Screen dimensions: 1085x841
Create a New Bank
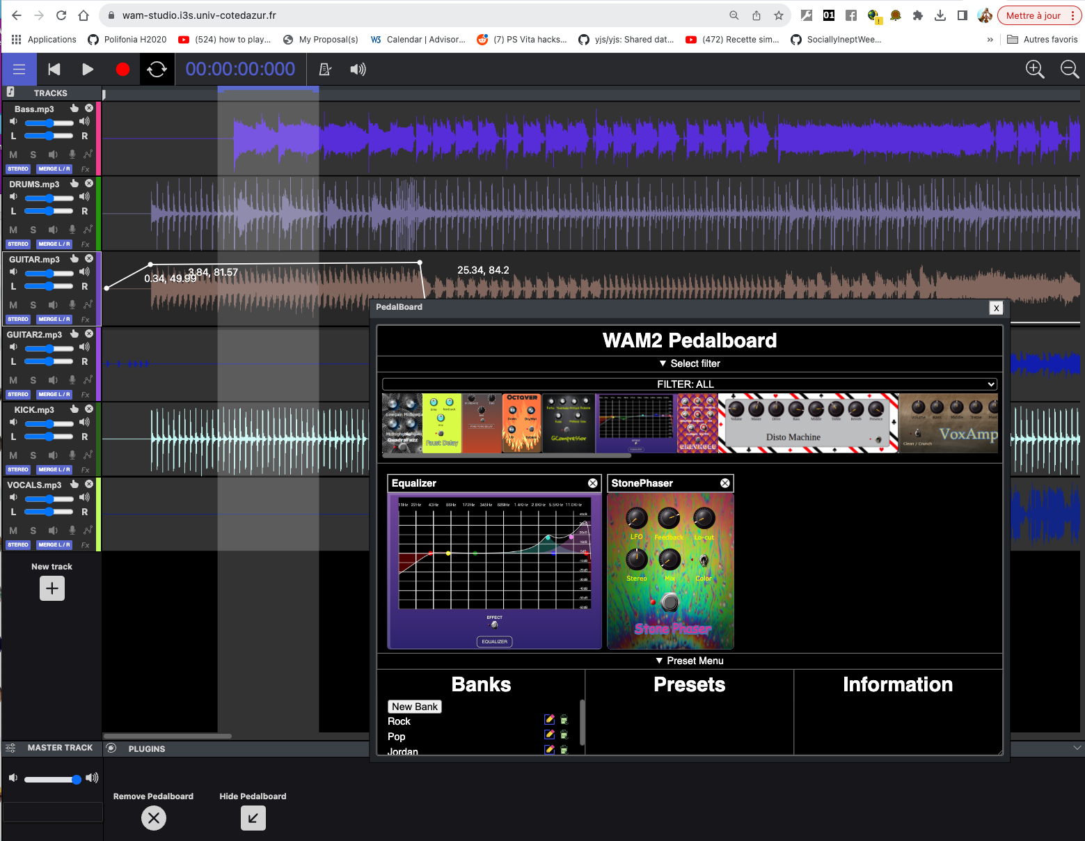tap(415, 707)
